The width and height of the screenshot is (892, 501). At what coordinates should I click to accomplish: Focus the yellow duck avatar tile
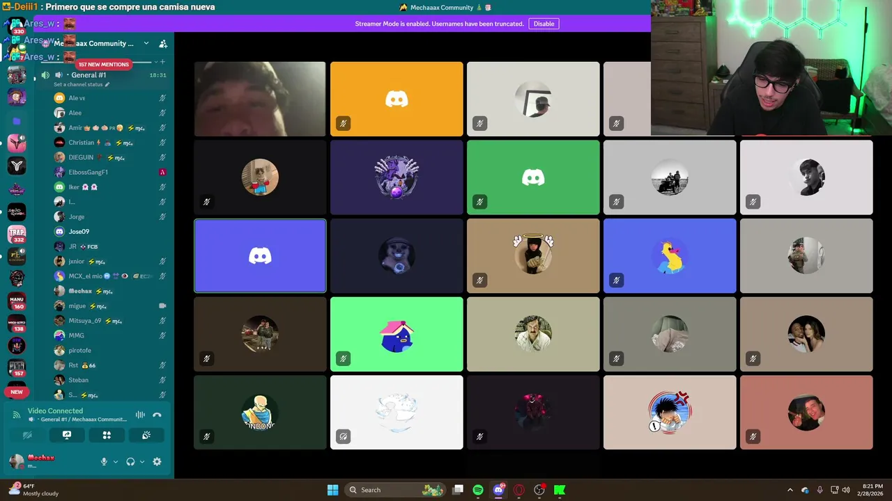click(670, 256)
